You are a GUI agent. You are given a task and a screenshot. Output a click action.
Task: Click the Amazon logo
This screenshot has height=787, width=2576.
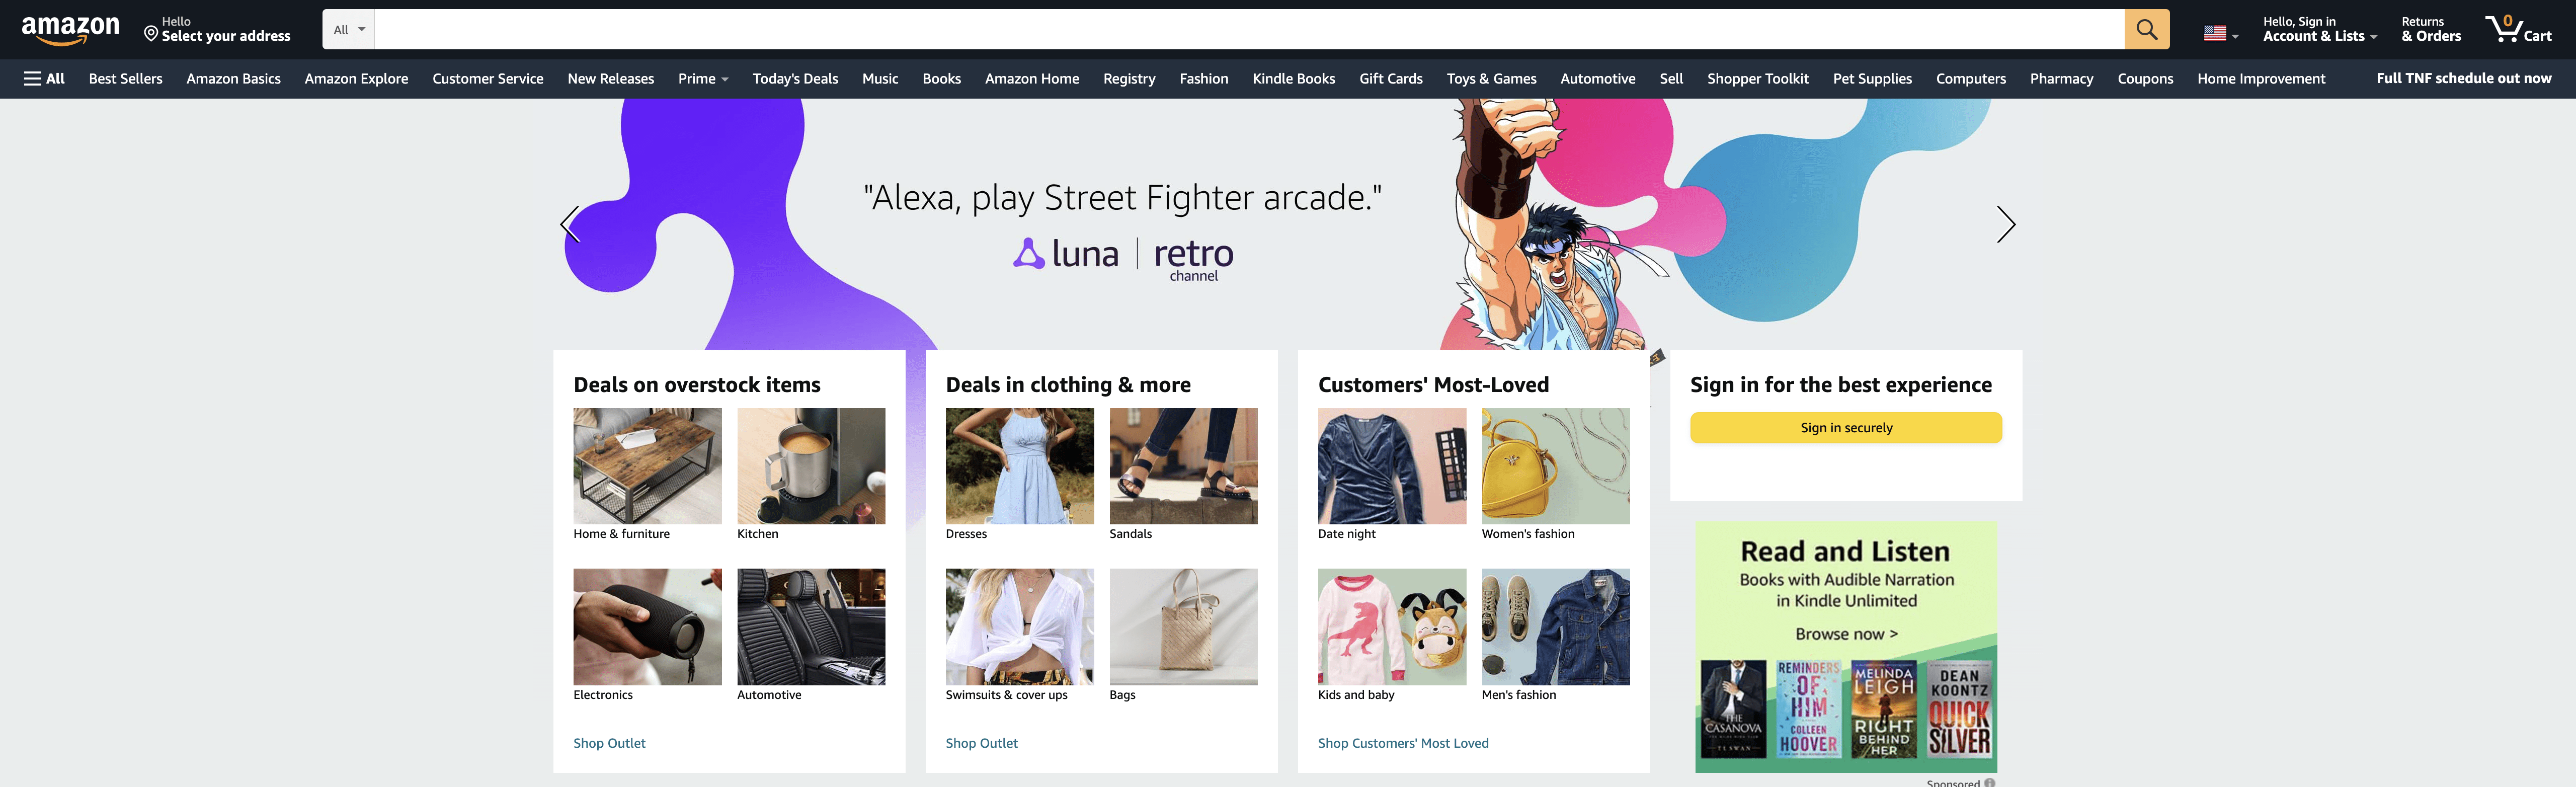coord(70,30)
